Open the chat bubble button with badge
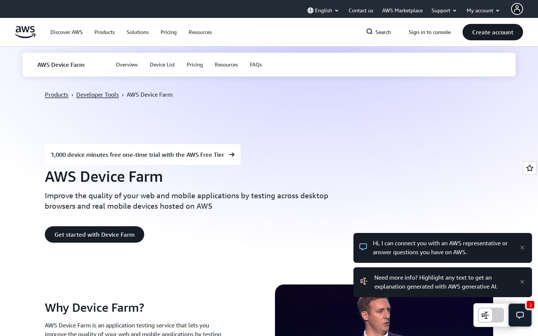 pyautogui.click(x=520, y=315)
